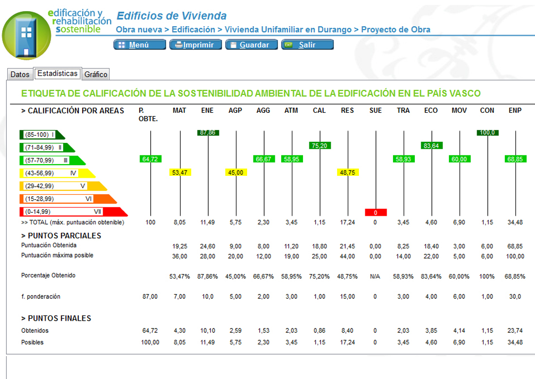Click the TRA column header
Image resolution: width=535 pixels, height=379 pixels.
coord(403,110)
